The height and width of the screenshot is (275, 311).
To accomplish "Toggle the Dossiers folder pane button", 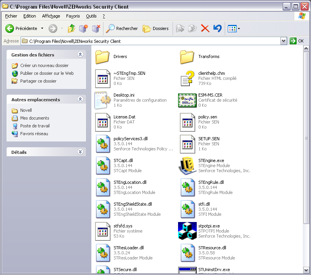I will [x=155, y=28].
